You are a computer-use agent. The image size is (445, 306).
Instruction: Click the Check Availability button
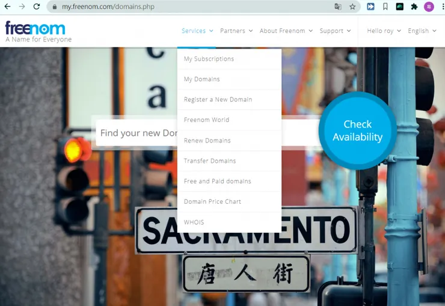point(357,130)
